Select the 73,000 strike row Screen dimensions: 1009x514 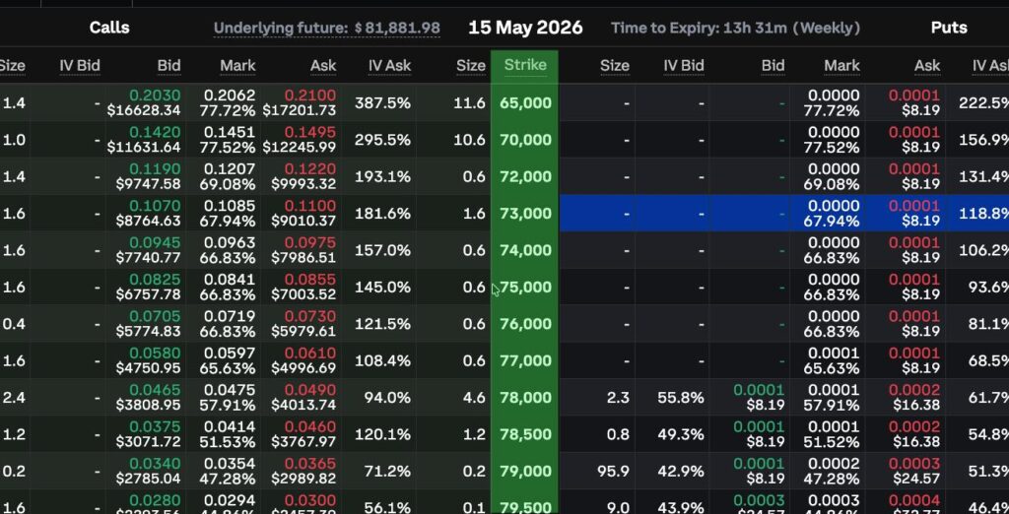(x=504, y=214)
